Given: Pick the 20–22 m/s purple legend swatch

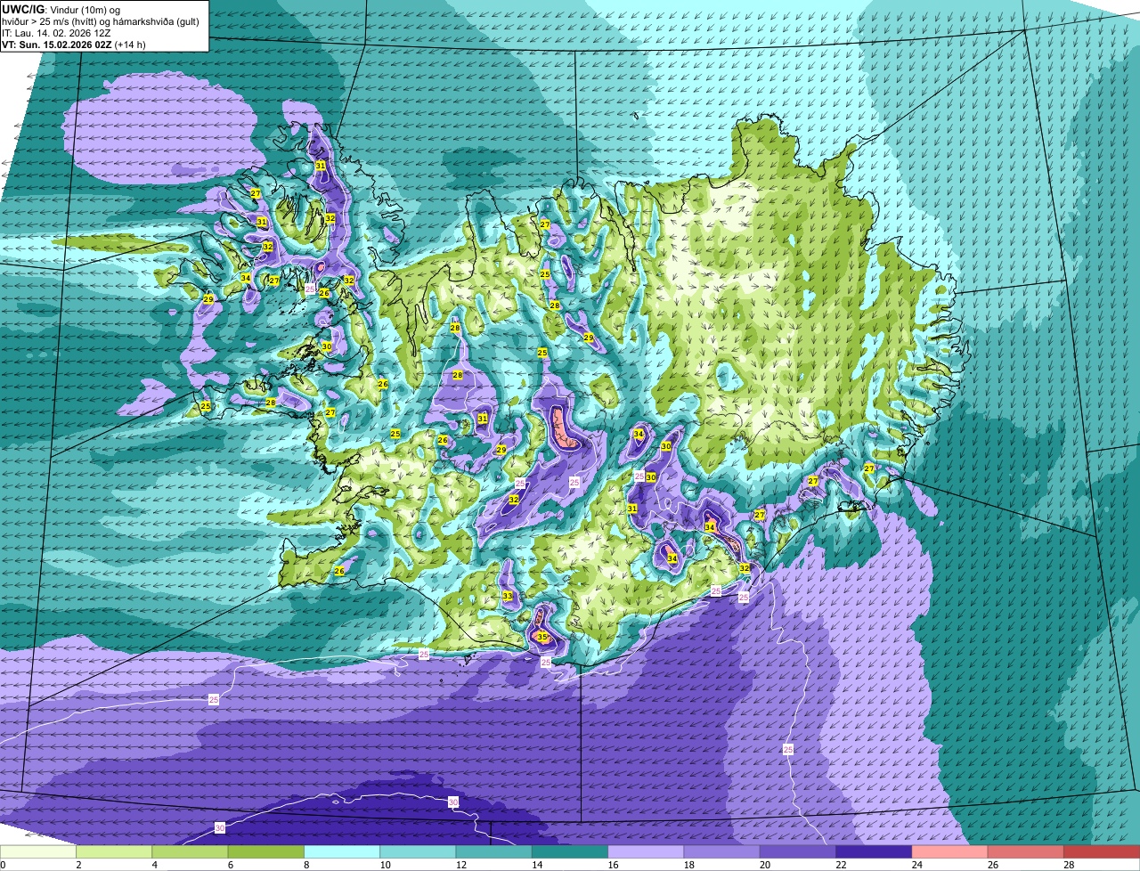Looking at the screenshot, I should 798,851.
